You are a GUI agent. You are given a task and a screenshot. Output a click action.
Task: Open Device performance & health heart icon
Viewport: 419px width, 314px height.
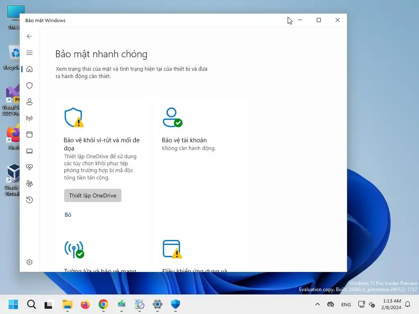point(29,167)
